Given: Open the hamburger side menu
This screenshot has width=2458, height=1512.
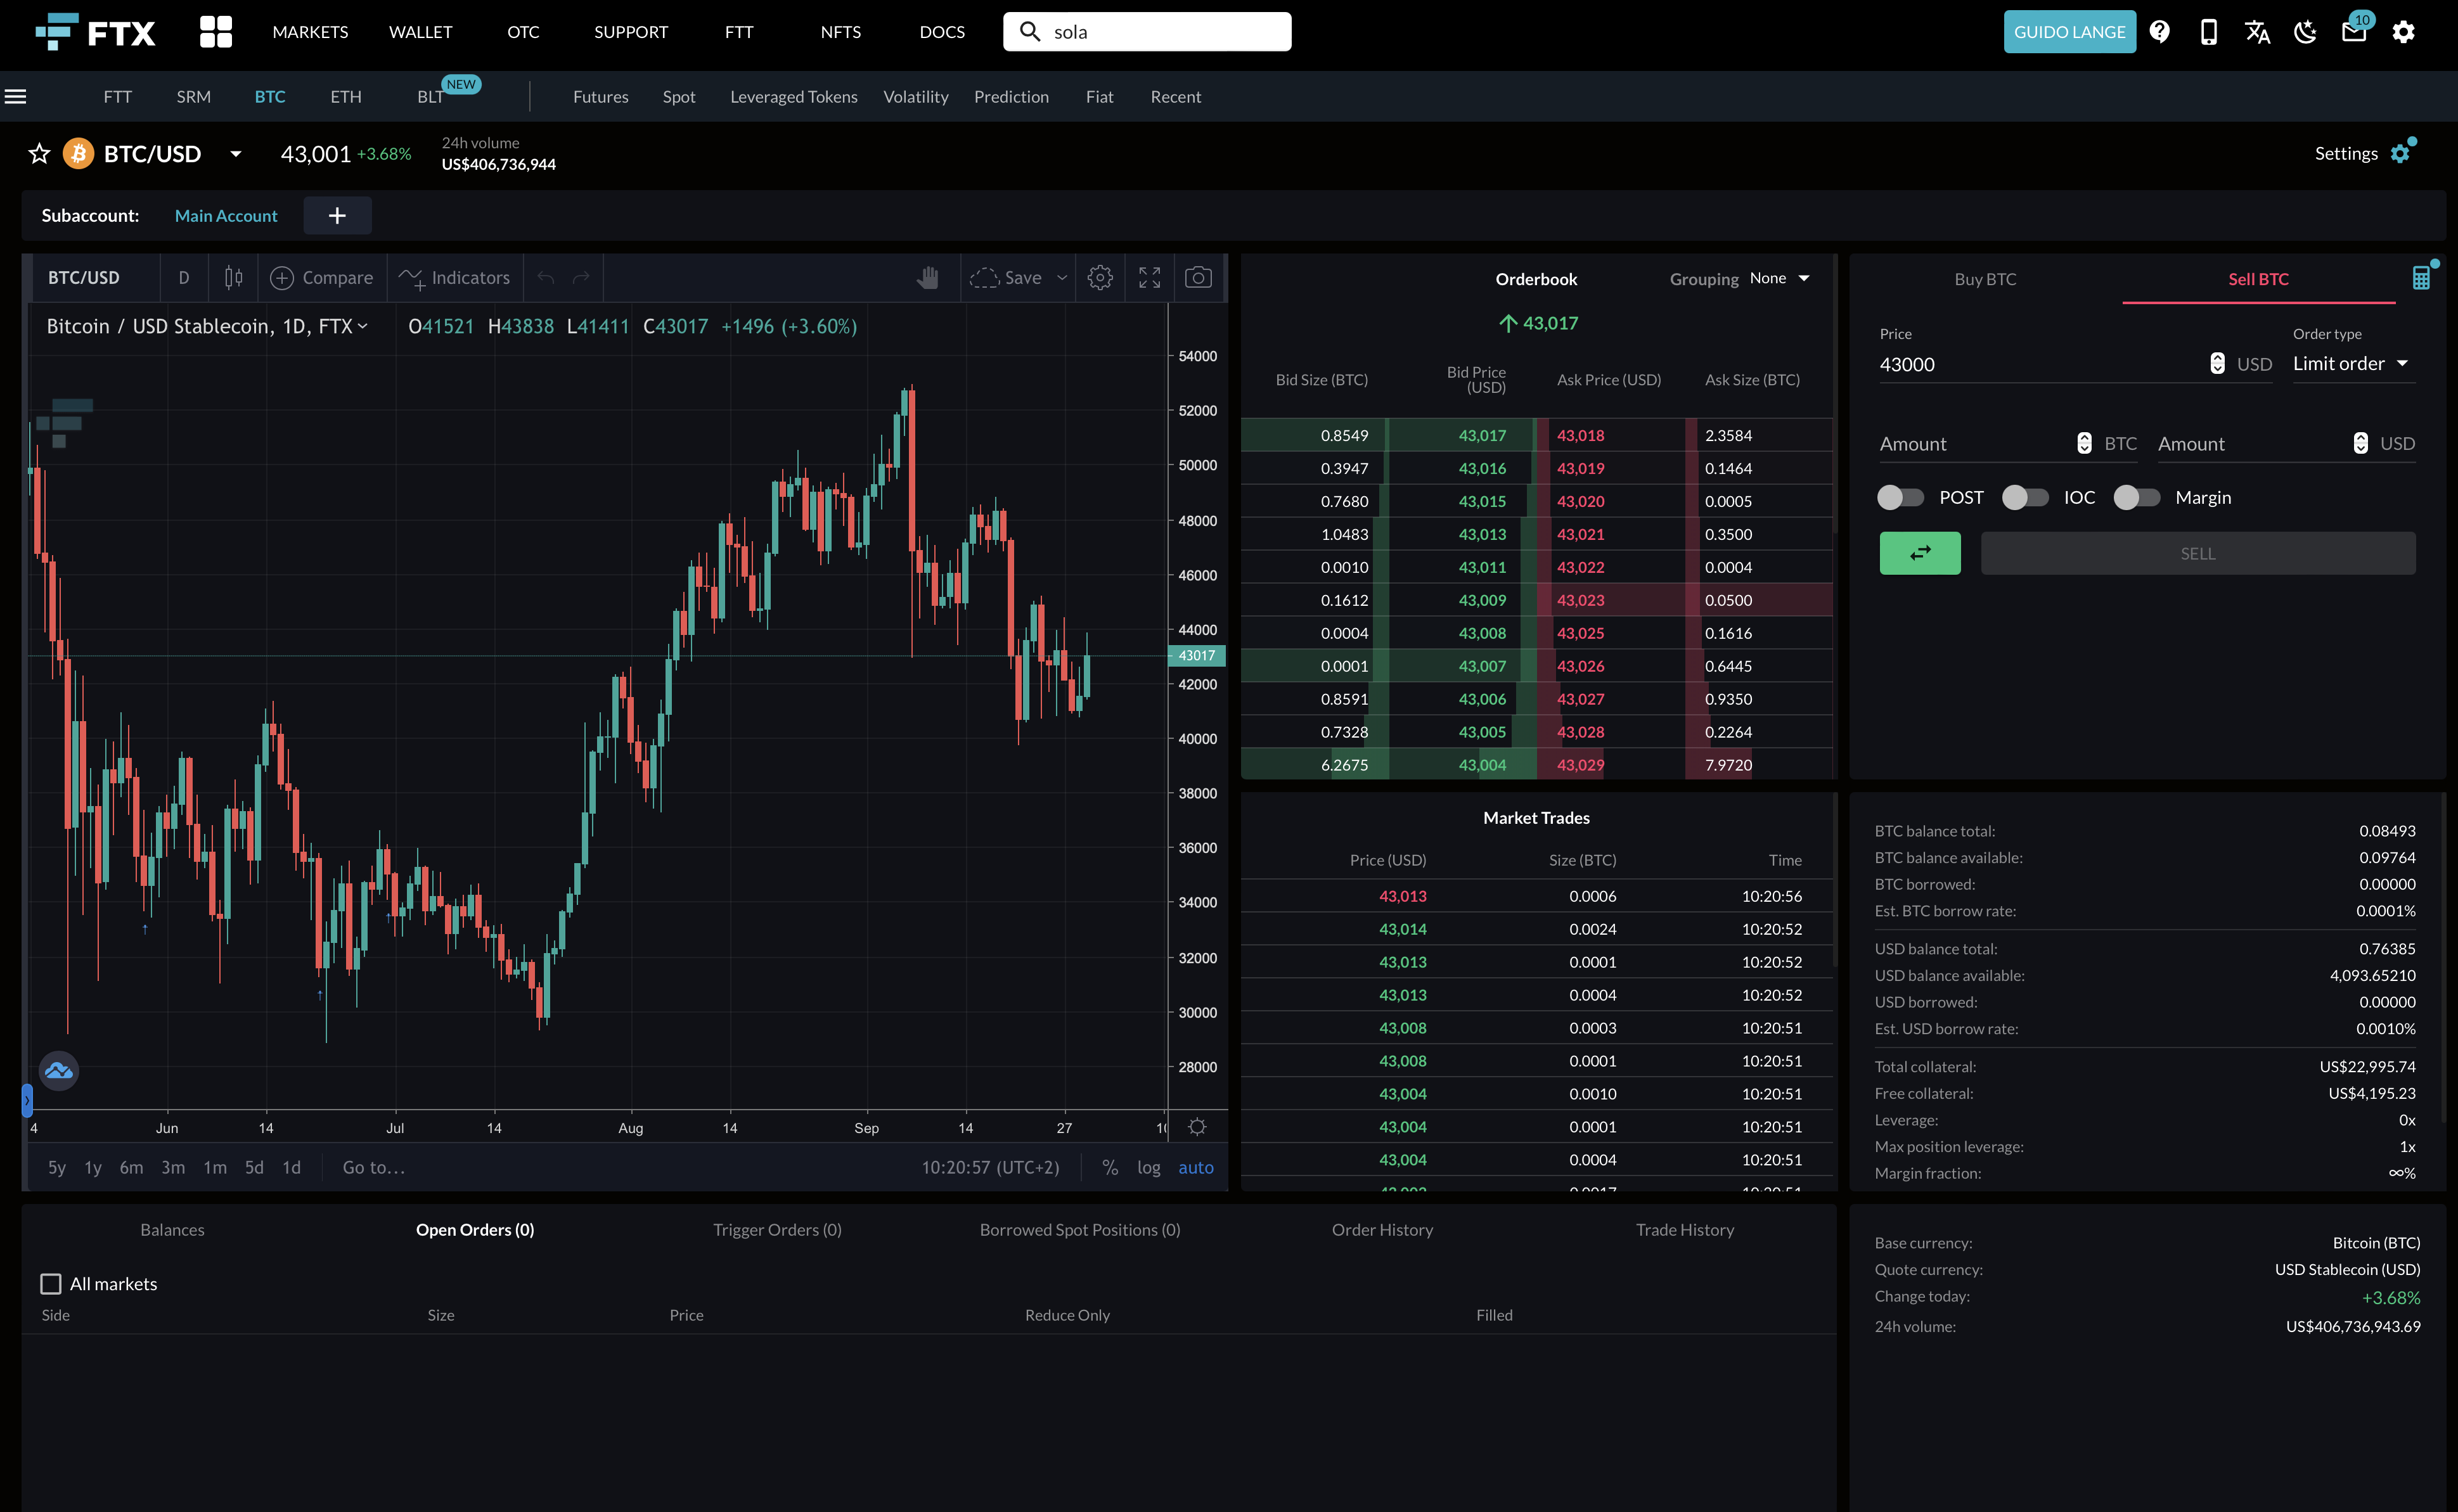Looking at the screenshot, I should coord(15,97).
